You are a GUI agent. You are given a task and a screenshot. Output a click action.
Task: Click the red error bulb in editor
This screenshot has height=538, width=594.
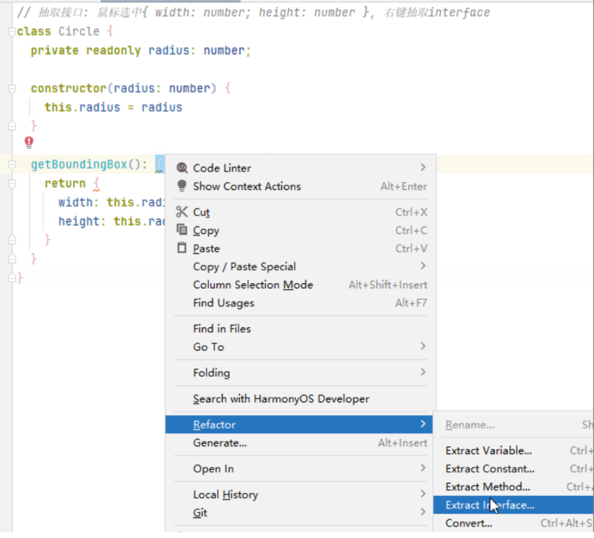[x=29, y=142]
